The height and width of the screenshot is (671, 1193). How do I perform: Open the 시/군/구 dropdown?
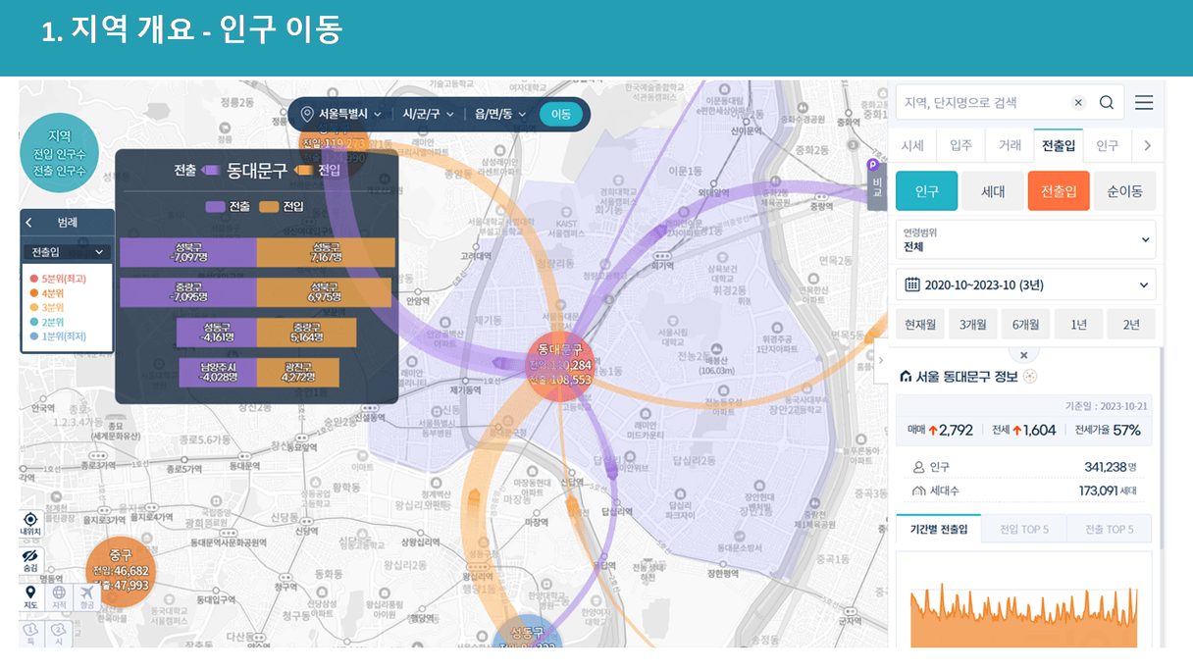[428, 115]
